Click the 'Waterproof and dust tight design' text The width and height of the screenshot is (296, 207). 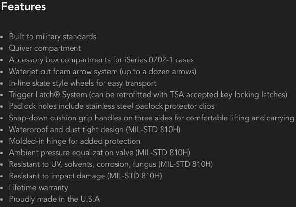(66, 130)
